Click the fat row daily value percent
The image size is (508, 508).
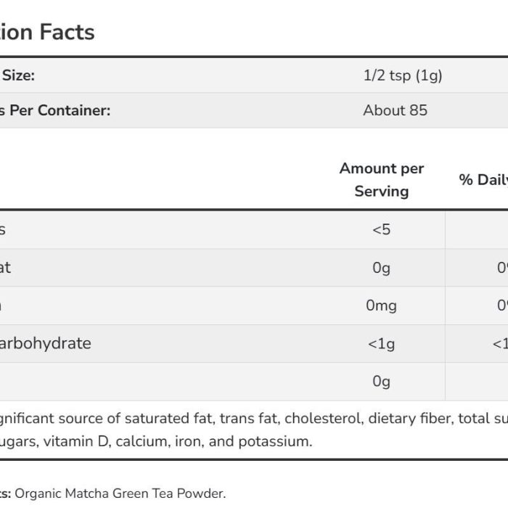click(502, 268)
